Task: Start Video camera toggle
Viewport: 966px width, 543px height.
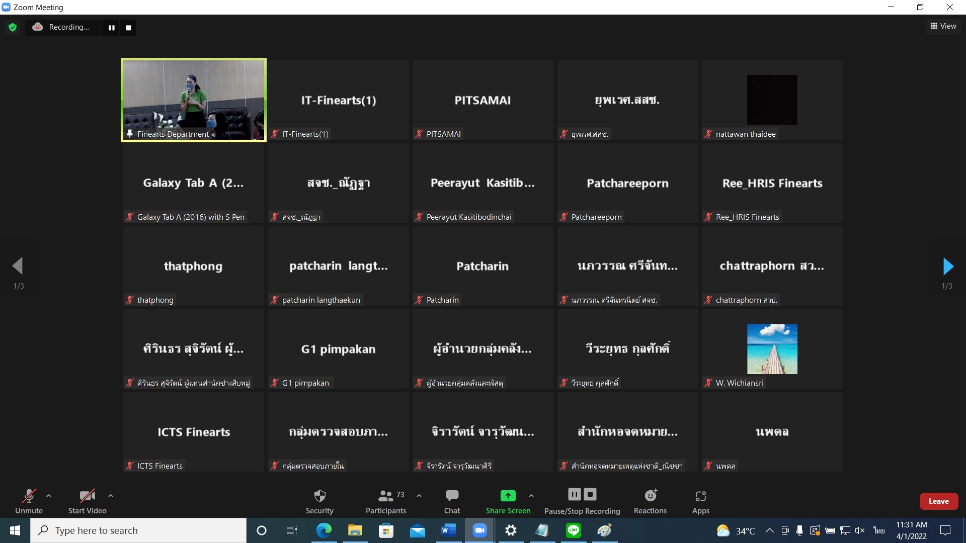Action: [x=87, y=496]
